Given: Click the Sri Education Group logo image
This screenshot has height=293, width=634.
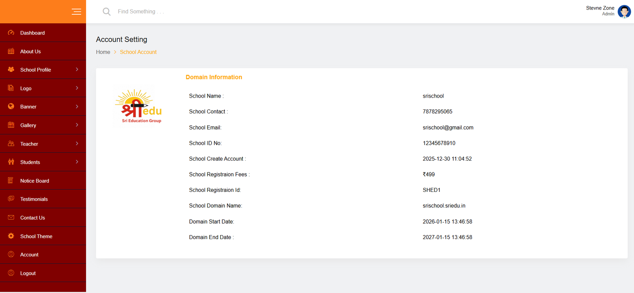Looking at the screenshot, I should click(x=138, y=106).
